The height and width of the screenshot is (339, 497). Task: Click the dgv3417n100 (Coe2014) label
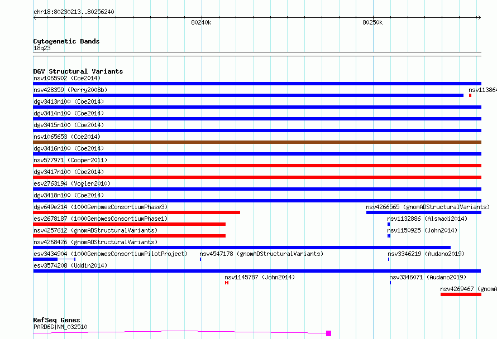pyautogui.click(x=69, y=172)
